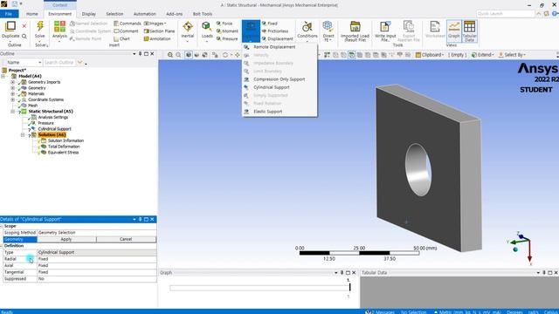Image resolution: width=559 pixels, height=314 pixels.
Task: Insert a Pressure load from the ribbon
Action: point(227,38)
